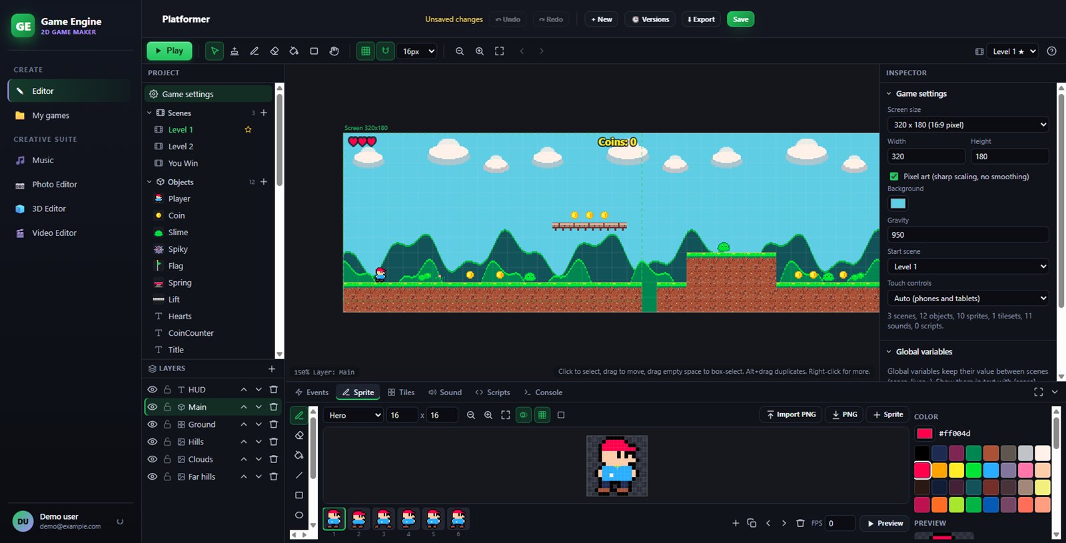This screenshot has width=1066, height=543.
Task: Select the arrow selection tool in the scene toolbar
Action: (x=215, y=51)
